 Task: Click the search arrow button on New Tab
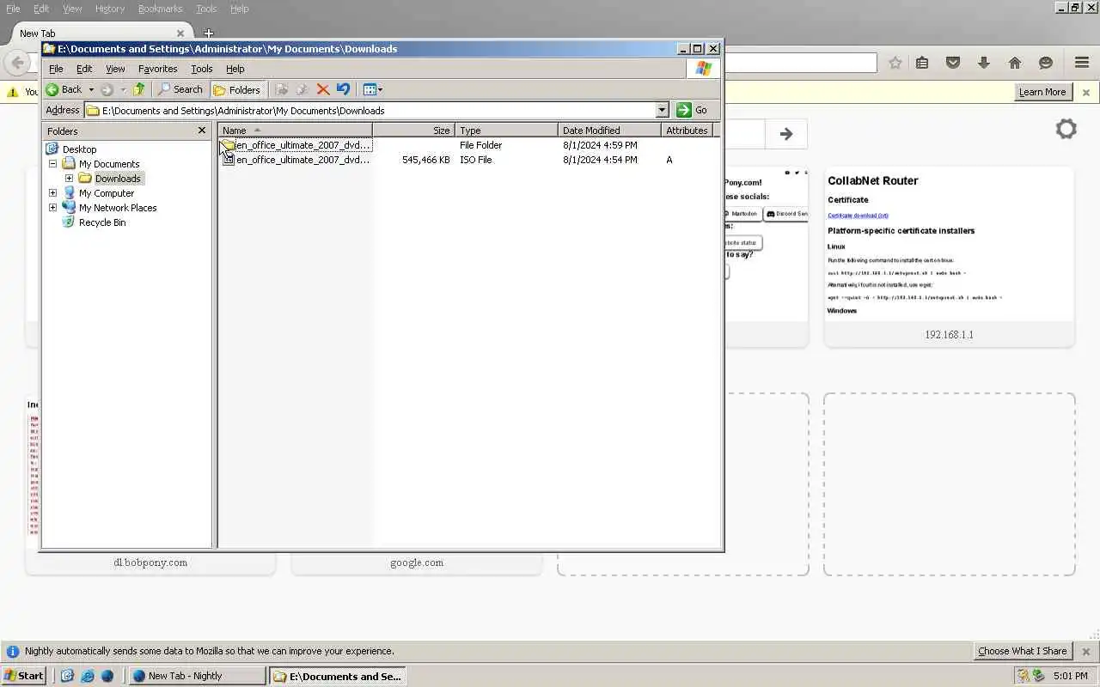click(785, 134)
